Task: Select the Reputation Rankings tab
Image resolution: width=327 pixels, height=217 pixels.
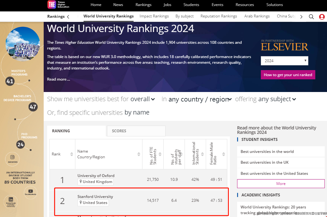Action: 218,16
